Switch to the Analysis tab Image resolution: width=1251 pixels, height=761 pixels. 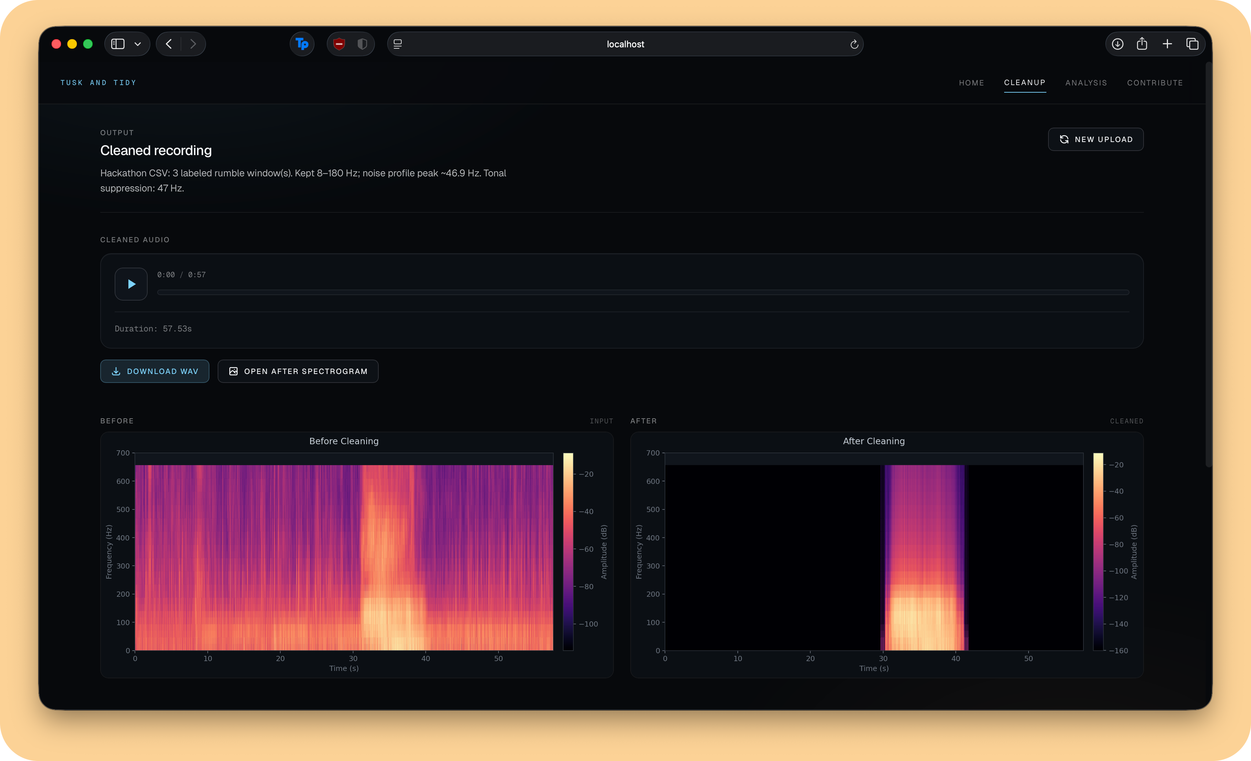click(1086, 83)
